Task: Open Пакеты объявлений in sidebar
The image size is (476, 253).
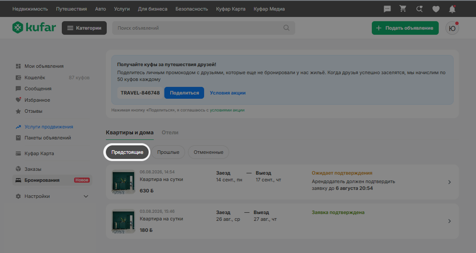Action: click(x=48, y=138)
